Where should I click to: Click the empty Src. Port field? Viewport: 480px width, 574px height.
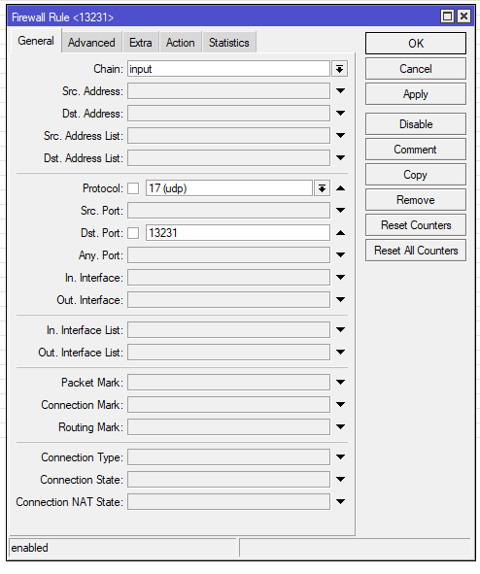228,211
